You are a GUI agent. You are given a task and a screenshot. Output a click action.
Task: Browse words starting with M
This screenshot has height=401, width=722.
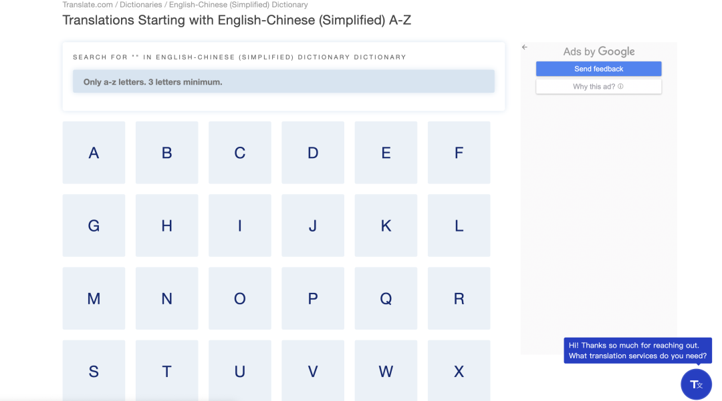click(94, 298)
